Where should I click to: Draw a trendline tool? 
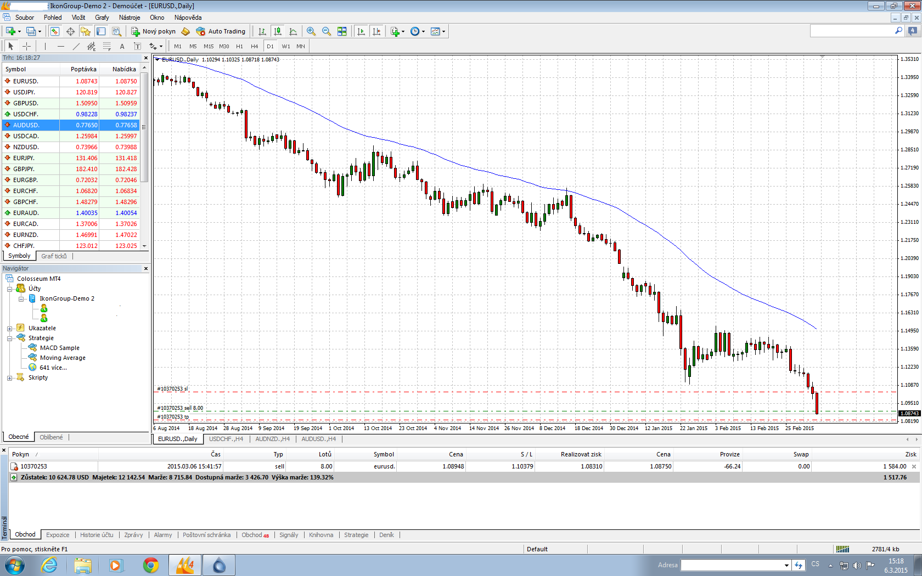coord(76,46)
